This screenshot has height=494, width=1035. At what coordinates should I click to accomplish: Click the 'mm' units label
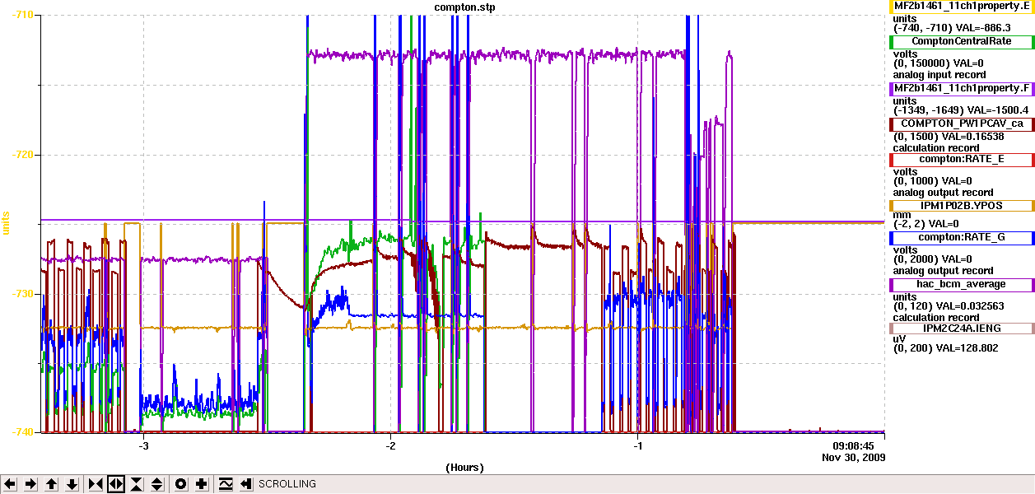(x=901, y=215)
